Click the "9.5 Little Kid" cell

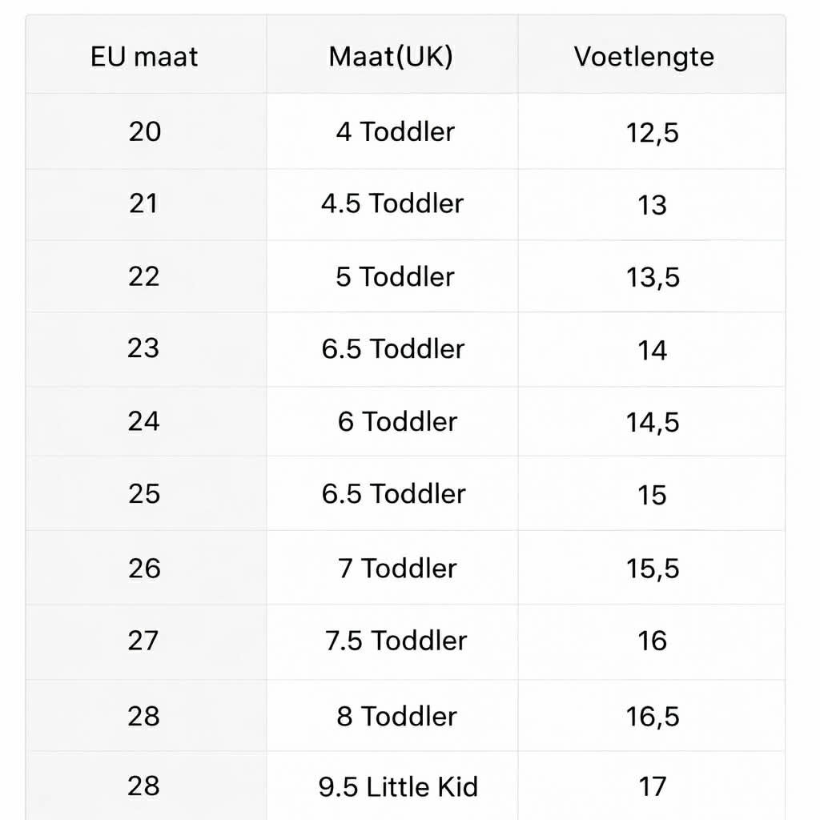coord(398,787)
